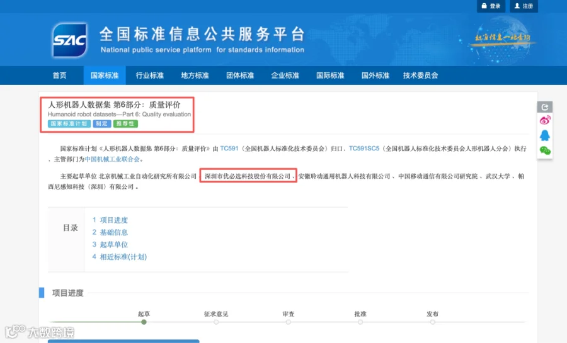
Task: Jump to 4 相近标准(计划) section
Action: (119, 257)
